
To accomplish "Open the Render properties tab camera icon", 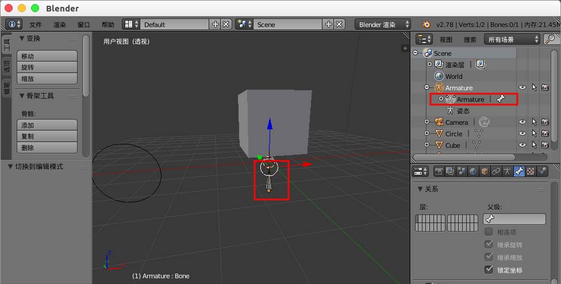I will (439, 171).
